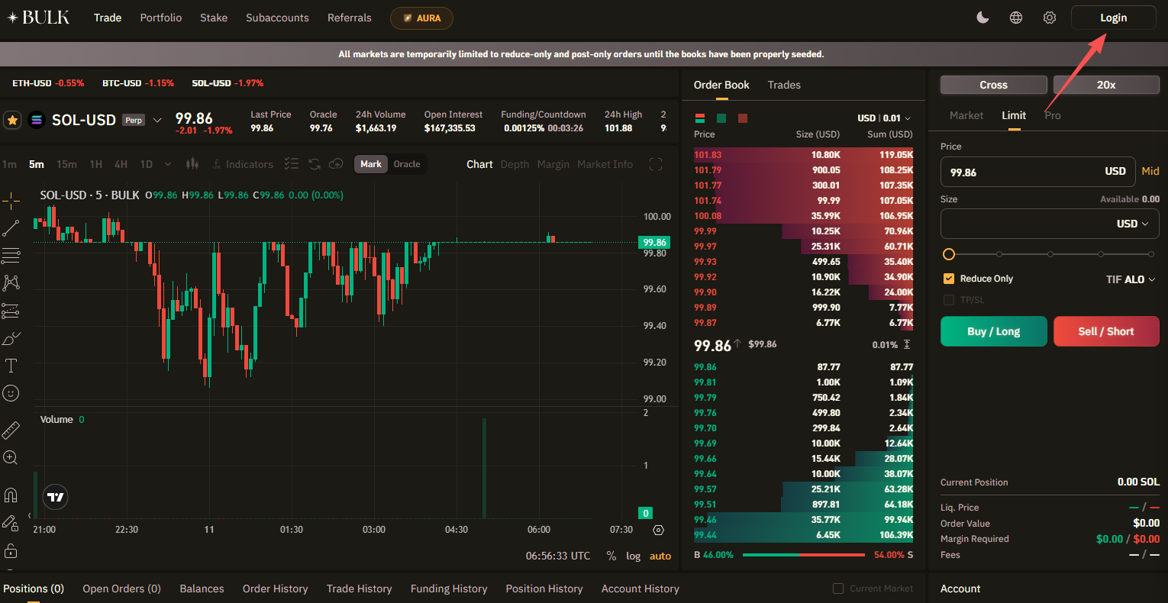The image size is (1168, 603).
Task: Switch to the Trades tab
Action: 784,85
